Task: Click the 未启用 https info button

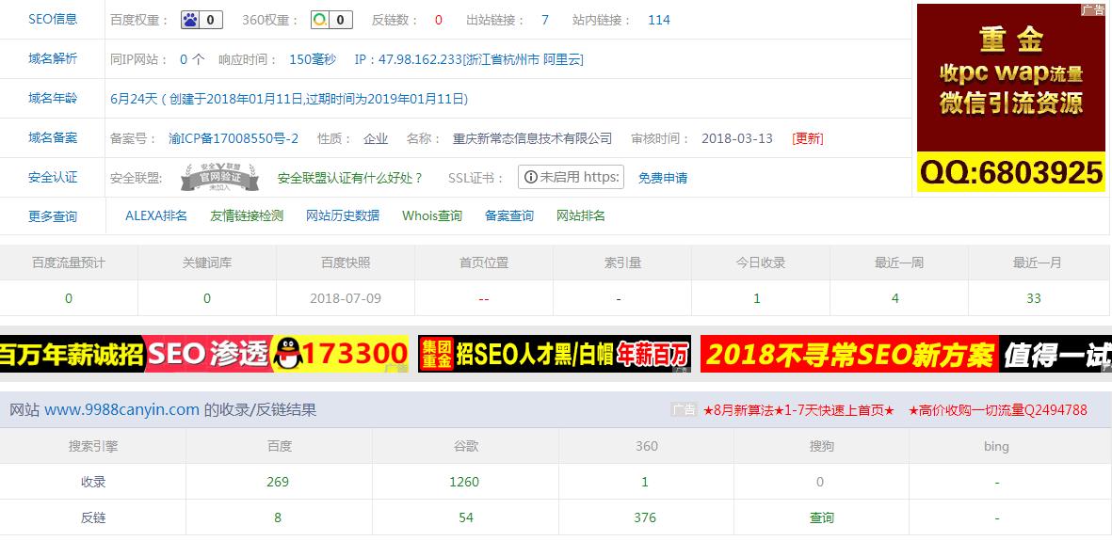Action: [571, 177]
